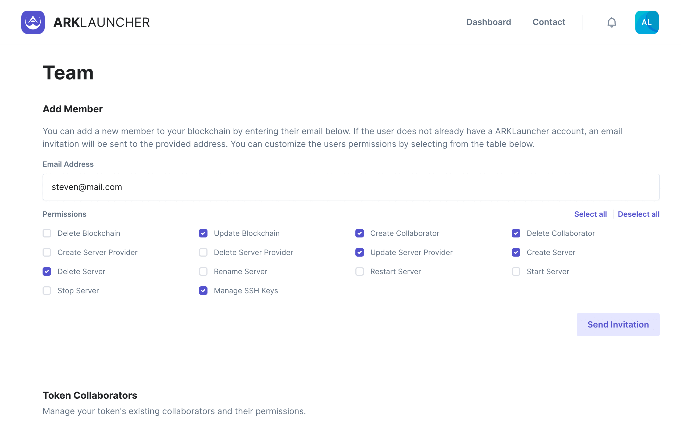Uncheck Create Collaborator permission
The height and width of the screenshot is (425, 681).
coord(360,233)
